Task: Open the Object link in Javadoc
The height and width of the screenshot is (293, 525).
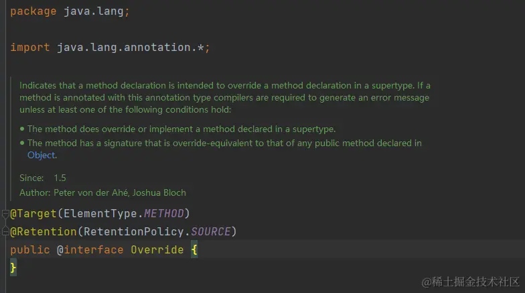Action: coord(42,156)
